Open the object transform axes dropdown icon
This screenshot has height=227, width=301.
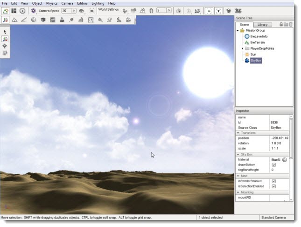coord(197,11)
